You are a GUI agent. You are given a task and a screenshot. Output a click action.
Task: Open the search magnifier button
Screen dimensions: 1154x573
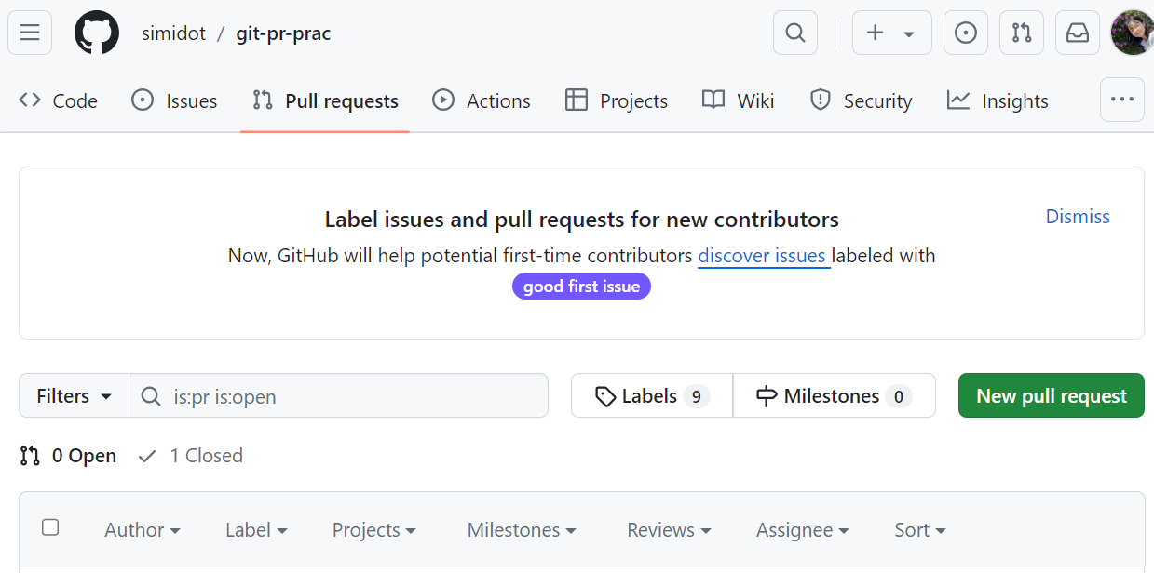coord(794,33)
